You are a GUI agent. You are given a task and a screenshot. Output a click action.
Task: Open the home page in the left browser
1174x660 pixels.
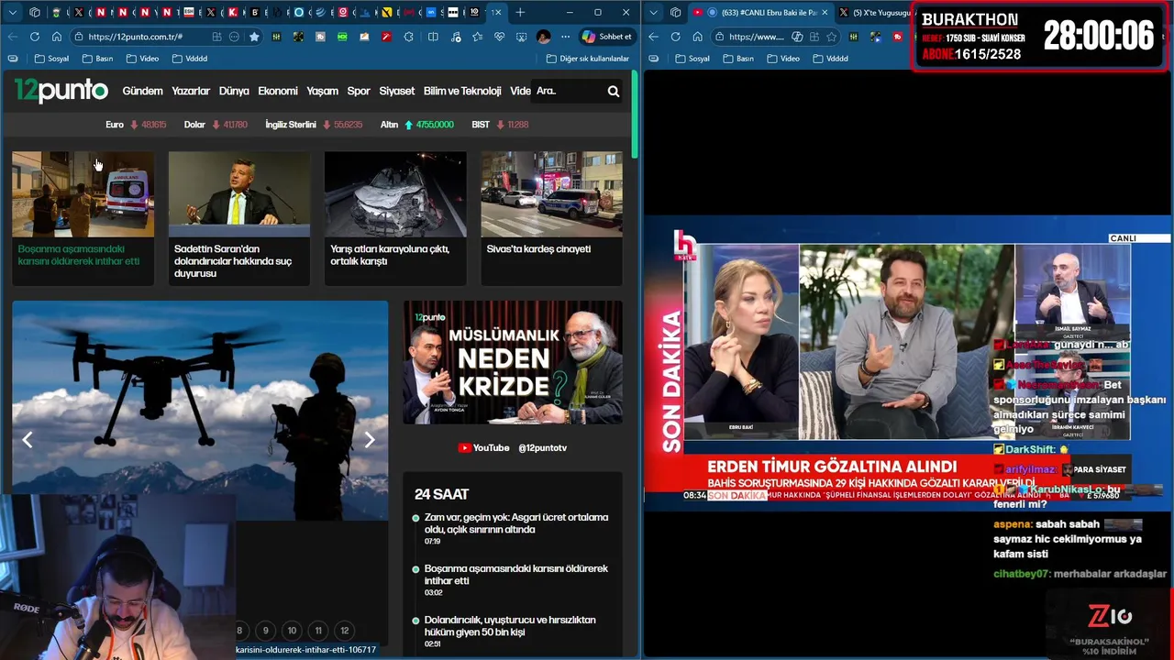57,37
